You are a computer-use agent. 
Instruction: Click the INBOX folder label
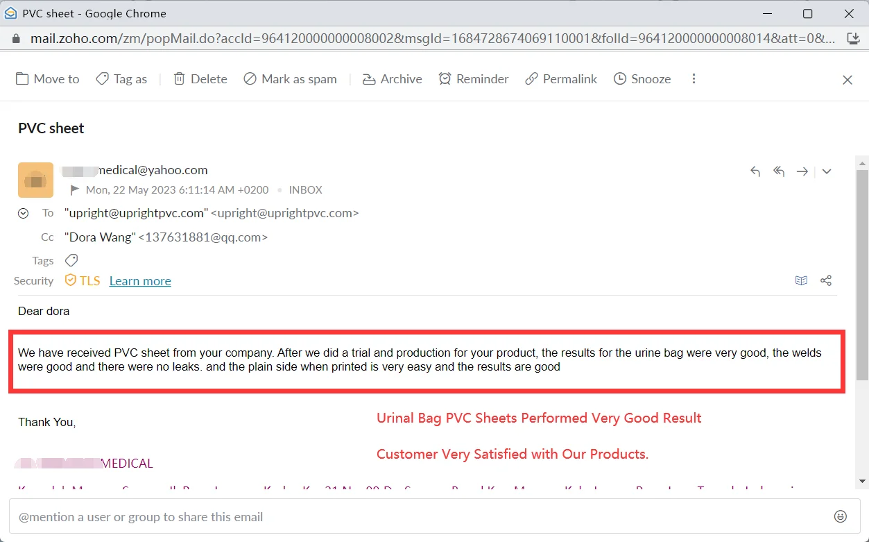(x=306, y=189)
